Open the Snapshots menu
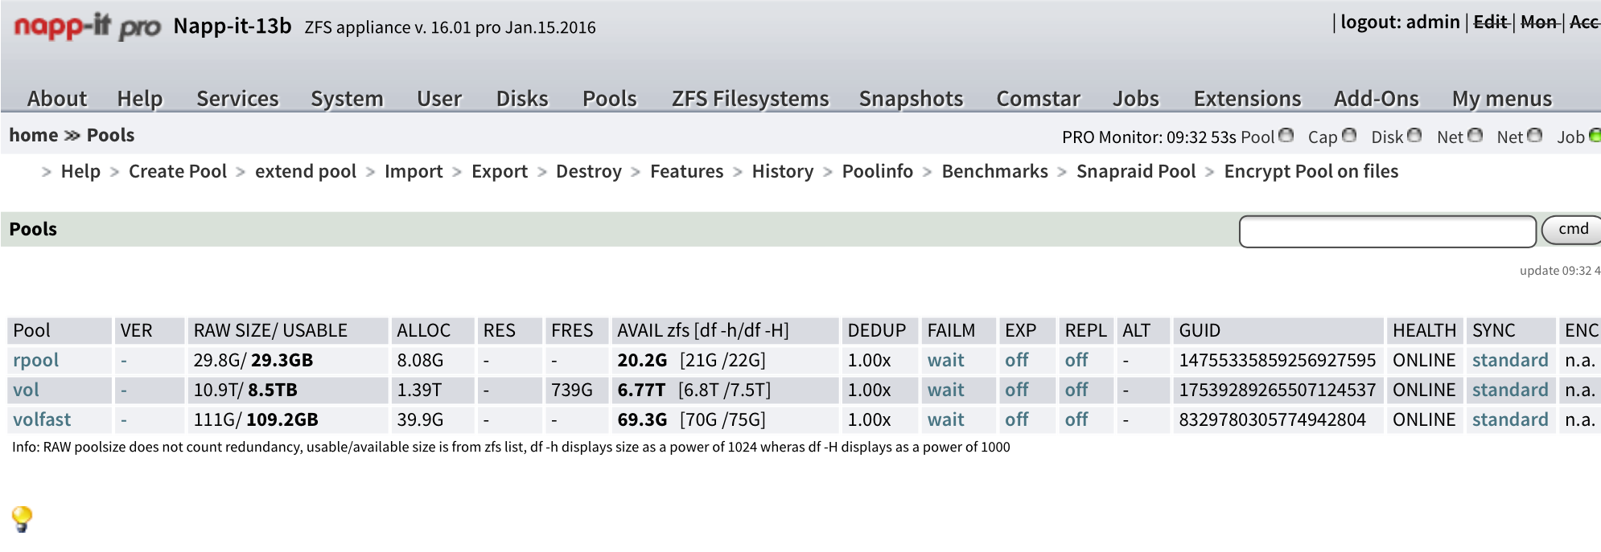The width and height of the screenshot is (1601, 552). 911,98
